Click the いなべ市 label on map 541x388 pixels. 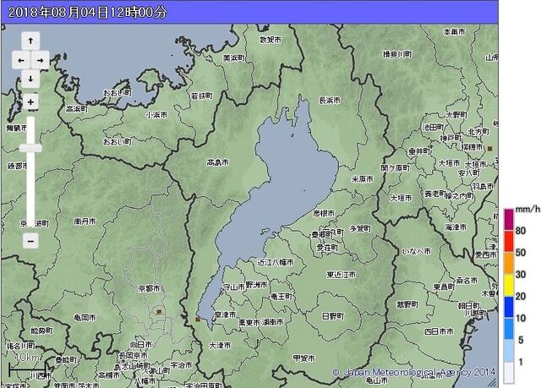coord(417,251)
